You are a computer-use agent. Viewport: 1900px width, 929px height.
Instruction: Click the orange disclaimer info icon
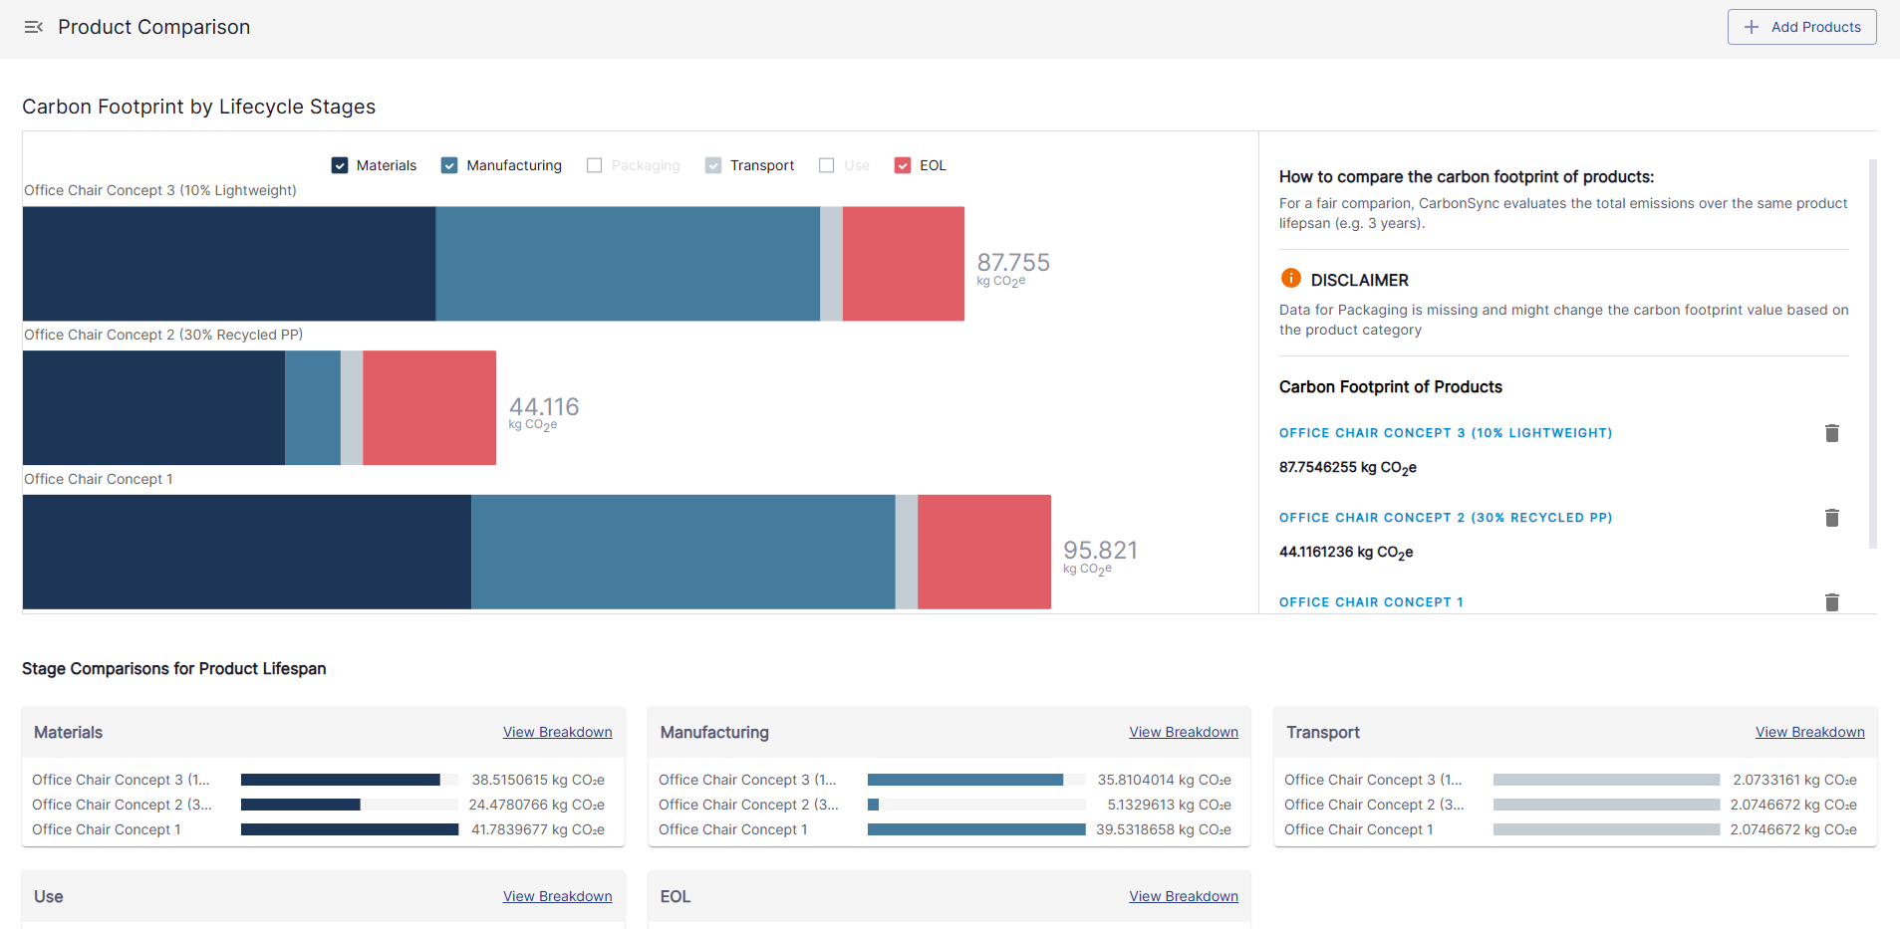1290,279
